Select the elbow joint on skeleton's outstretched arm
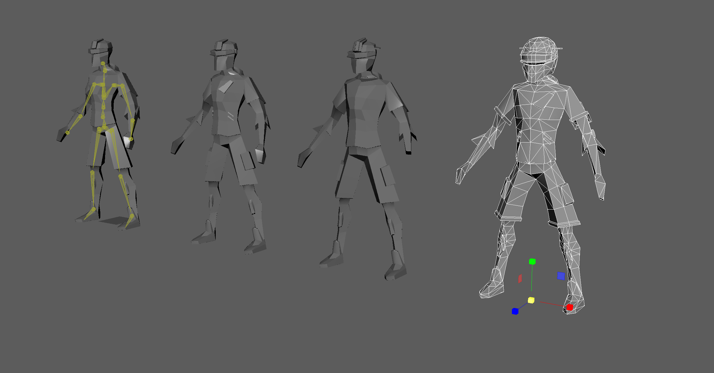Screen dimensions: 714x373 [x=80, y=116]
